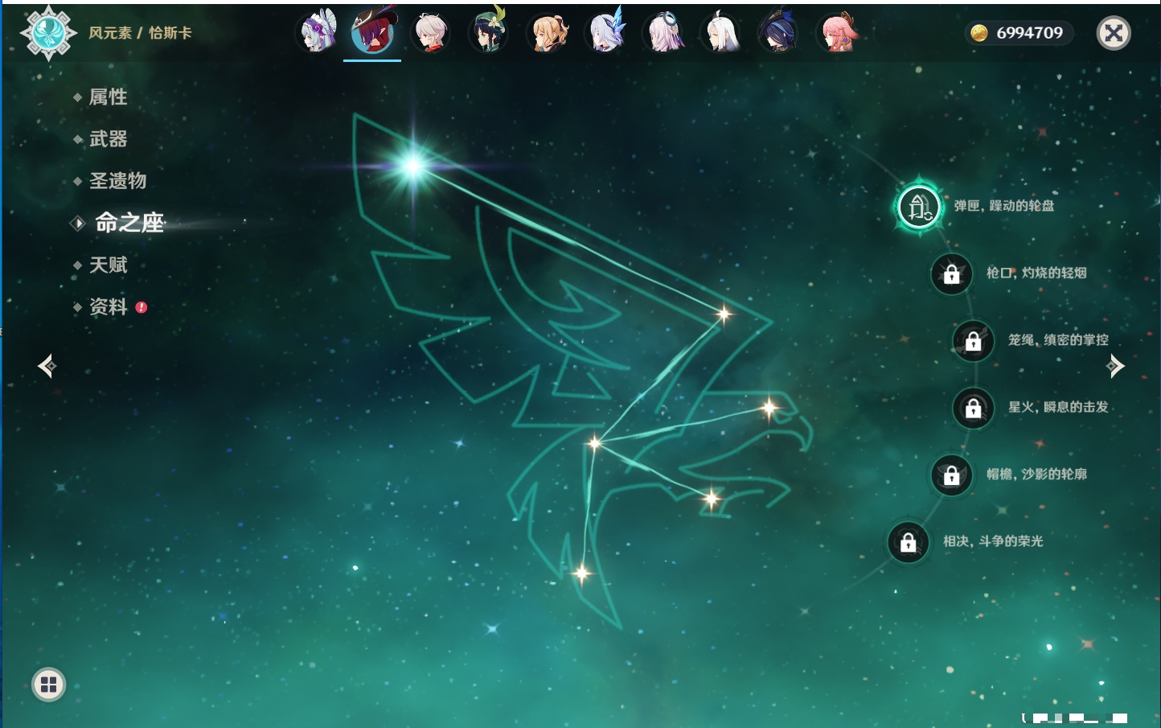This screenshot has height=728, width=1161.
Task: Select Venti's avatar with green hat
Action: coord(488,33)
